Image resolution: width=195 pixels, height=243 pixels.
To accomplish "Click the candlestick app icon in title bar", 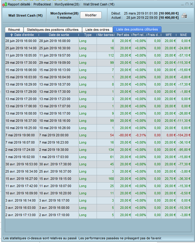I will click(x=4, y=4).
